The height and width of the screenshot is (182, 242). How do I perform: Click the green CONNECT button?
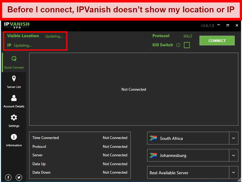(217, 41)
